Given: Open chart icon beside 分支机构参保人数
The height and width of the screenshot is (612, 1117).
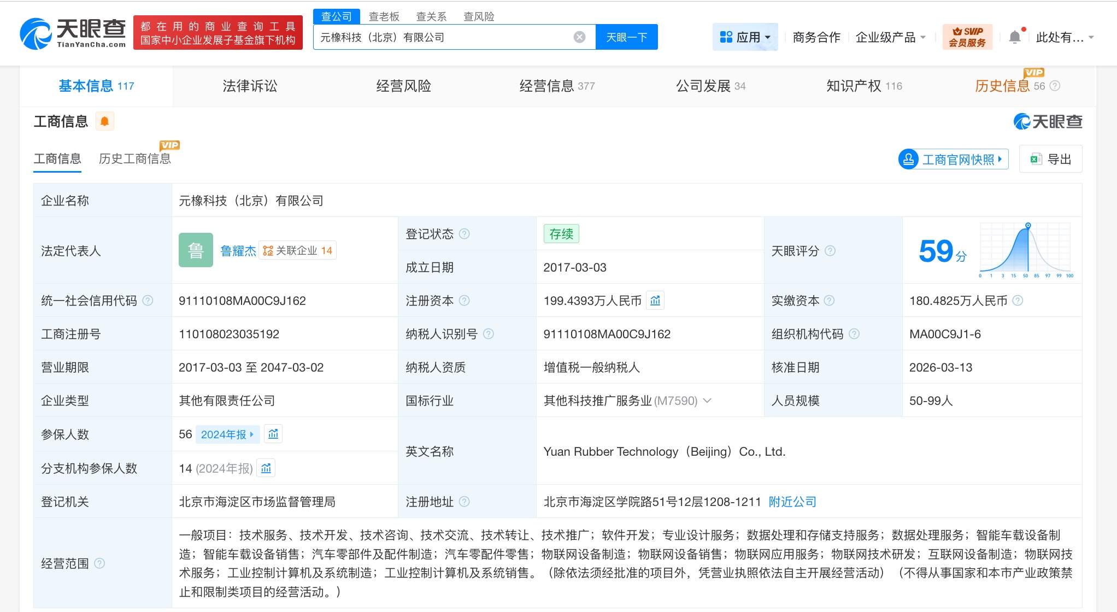Looking at the screenshot, I should pyautogui.click(x=266, y=468).
